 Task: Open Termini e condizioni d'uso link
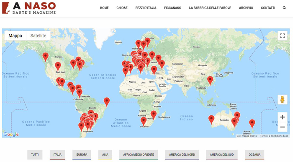coord(274,136)
